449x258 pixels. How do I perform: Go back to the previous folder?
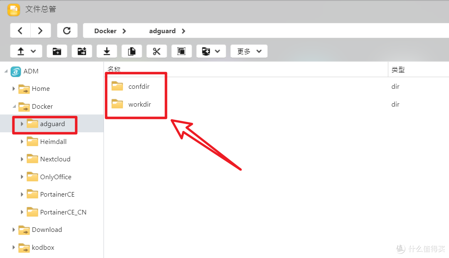pos(20,31)
